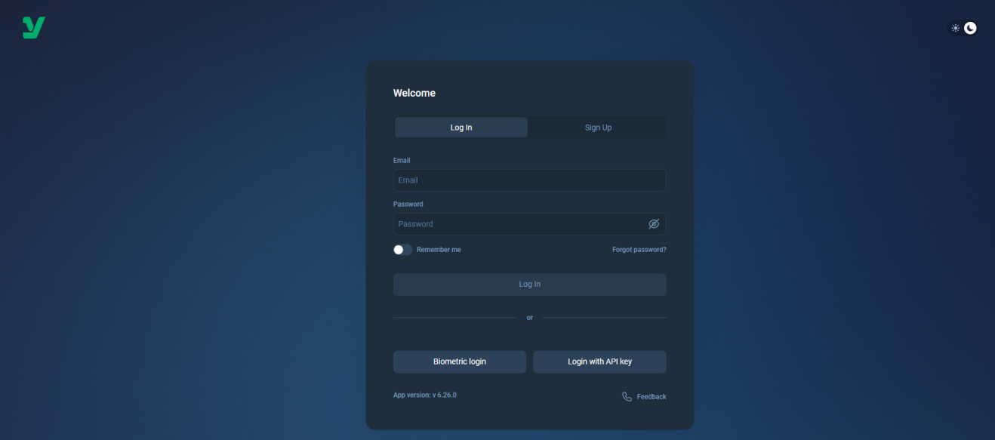Switch to the Sign Up tab
The image size is (995, 440).
coord(598,128)
